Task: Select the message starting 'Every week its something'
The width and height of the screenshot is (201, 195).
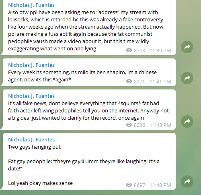Action: point(89,73)
